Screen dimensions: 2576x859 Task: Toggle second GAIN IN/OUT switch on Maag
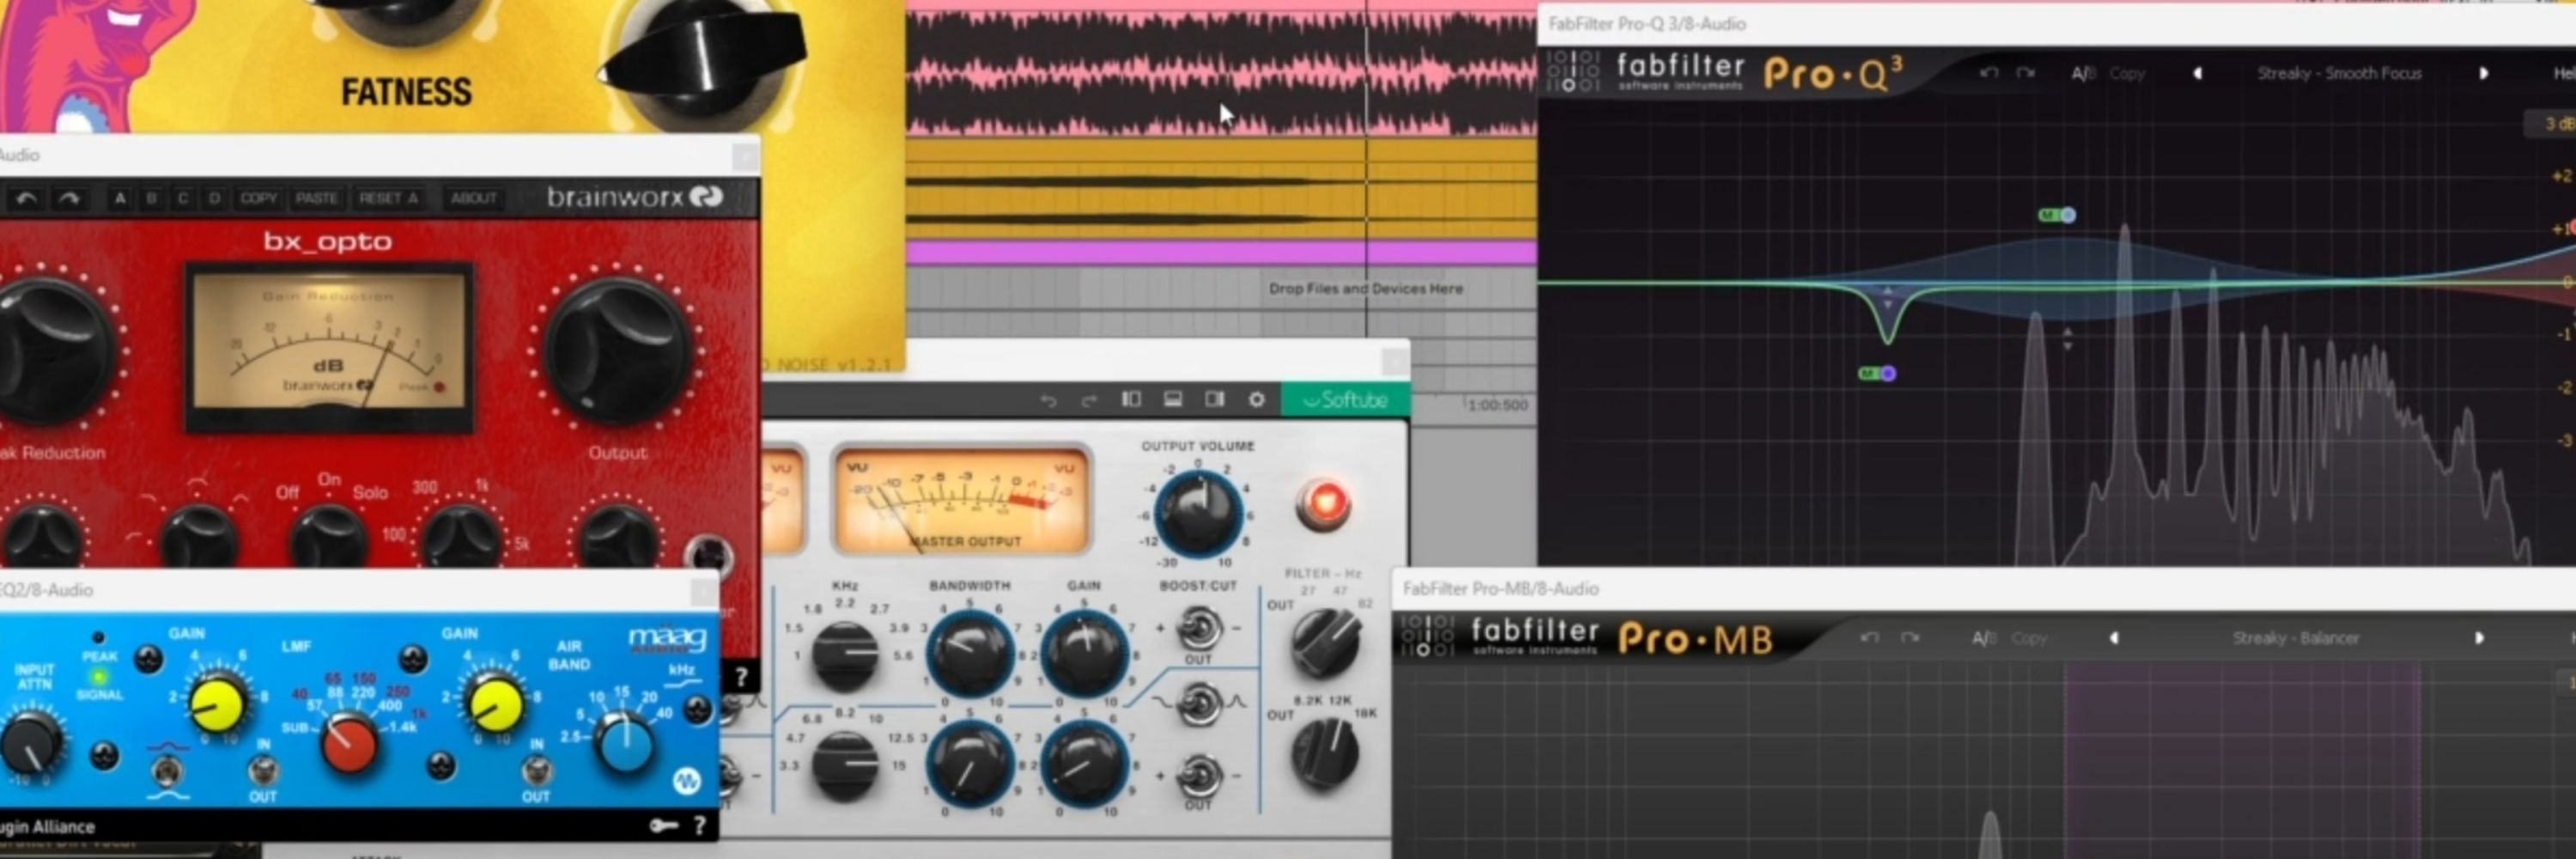[536, 771]
